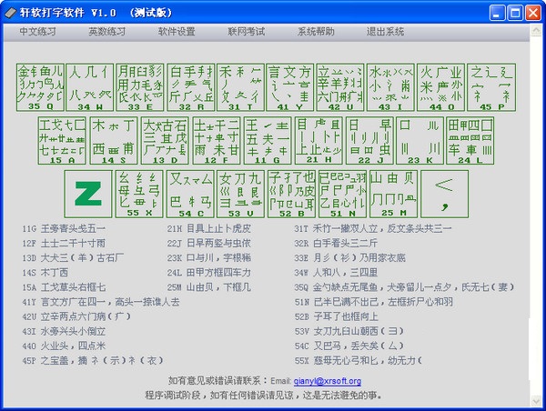
Task: Click the 32 R key tile
Action: tap(190, 87)
